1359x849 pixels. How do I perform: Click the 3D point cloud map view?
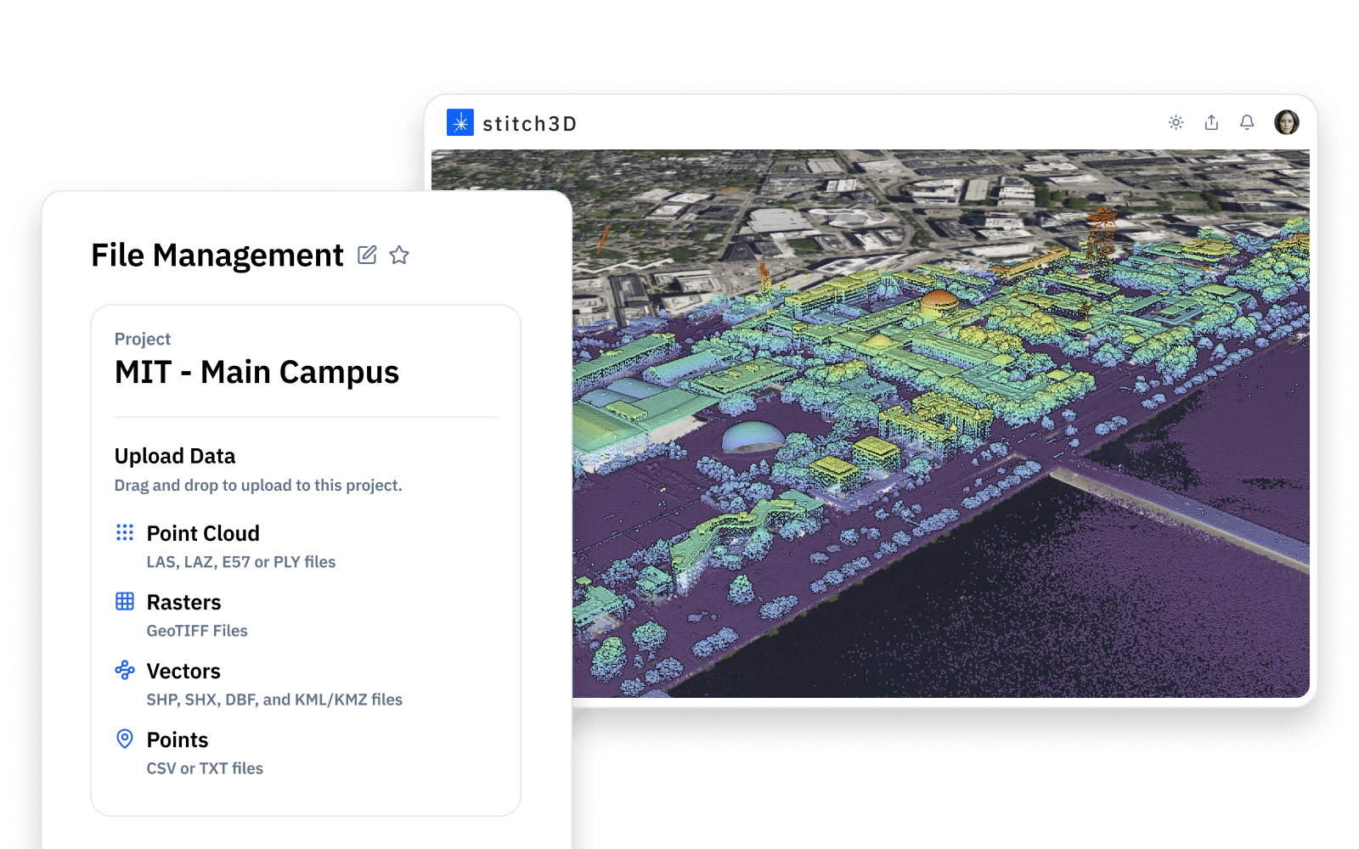click(x=941, y=424)
